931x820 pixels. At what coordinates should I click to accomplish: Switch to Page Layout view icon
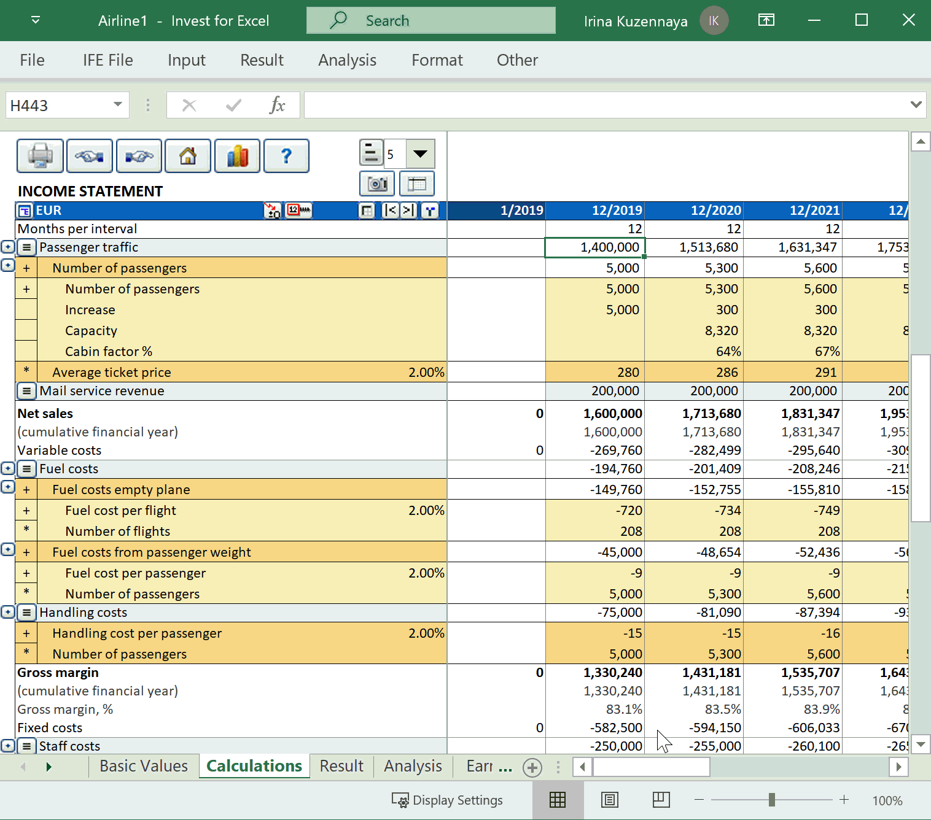coord(609,800)
